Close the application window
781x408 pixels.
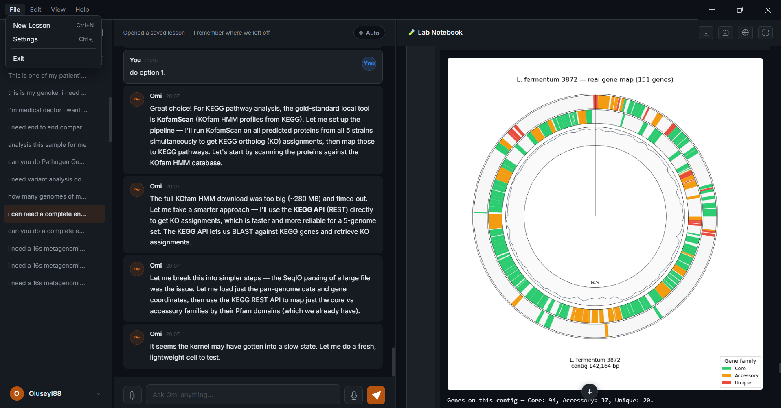pyautogui.click(x=768, y=9)
